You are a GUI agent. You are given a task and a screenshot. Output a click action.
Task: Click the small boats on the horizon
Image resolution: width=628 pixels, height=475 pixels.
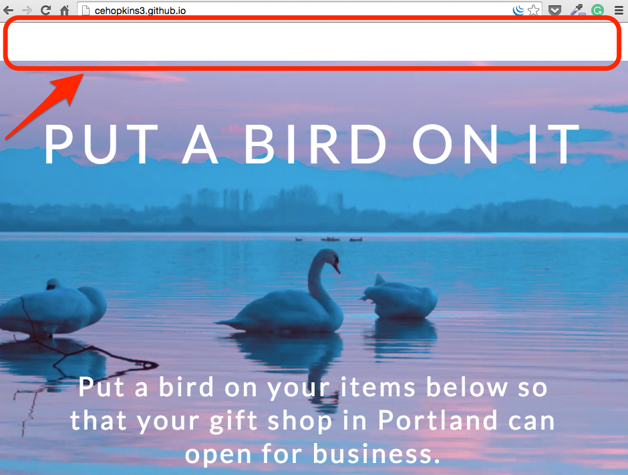[x=329, y=239]
